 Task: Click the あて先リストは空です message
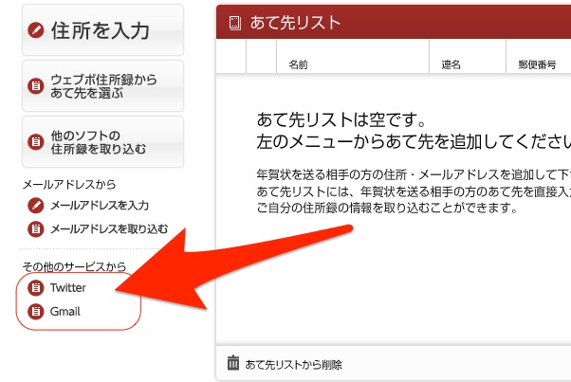pyautogui.click(x=341, y=119)
